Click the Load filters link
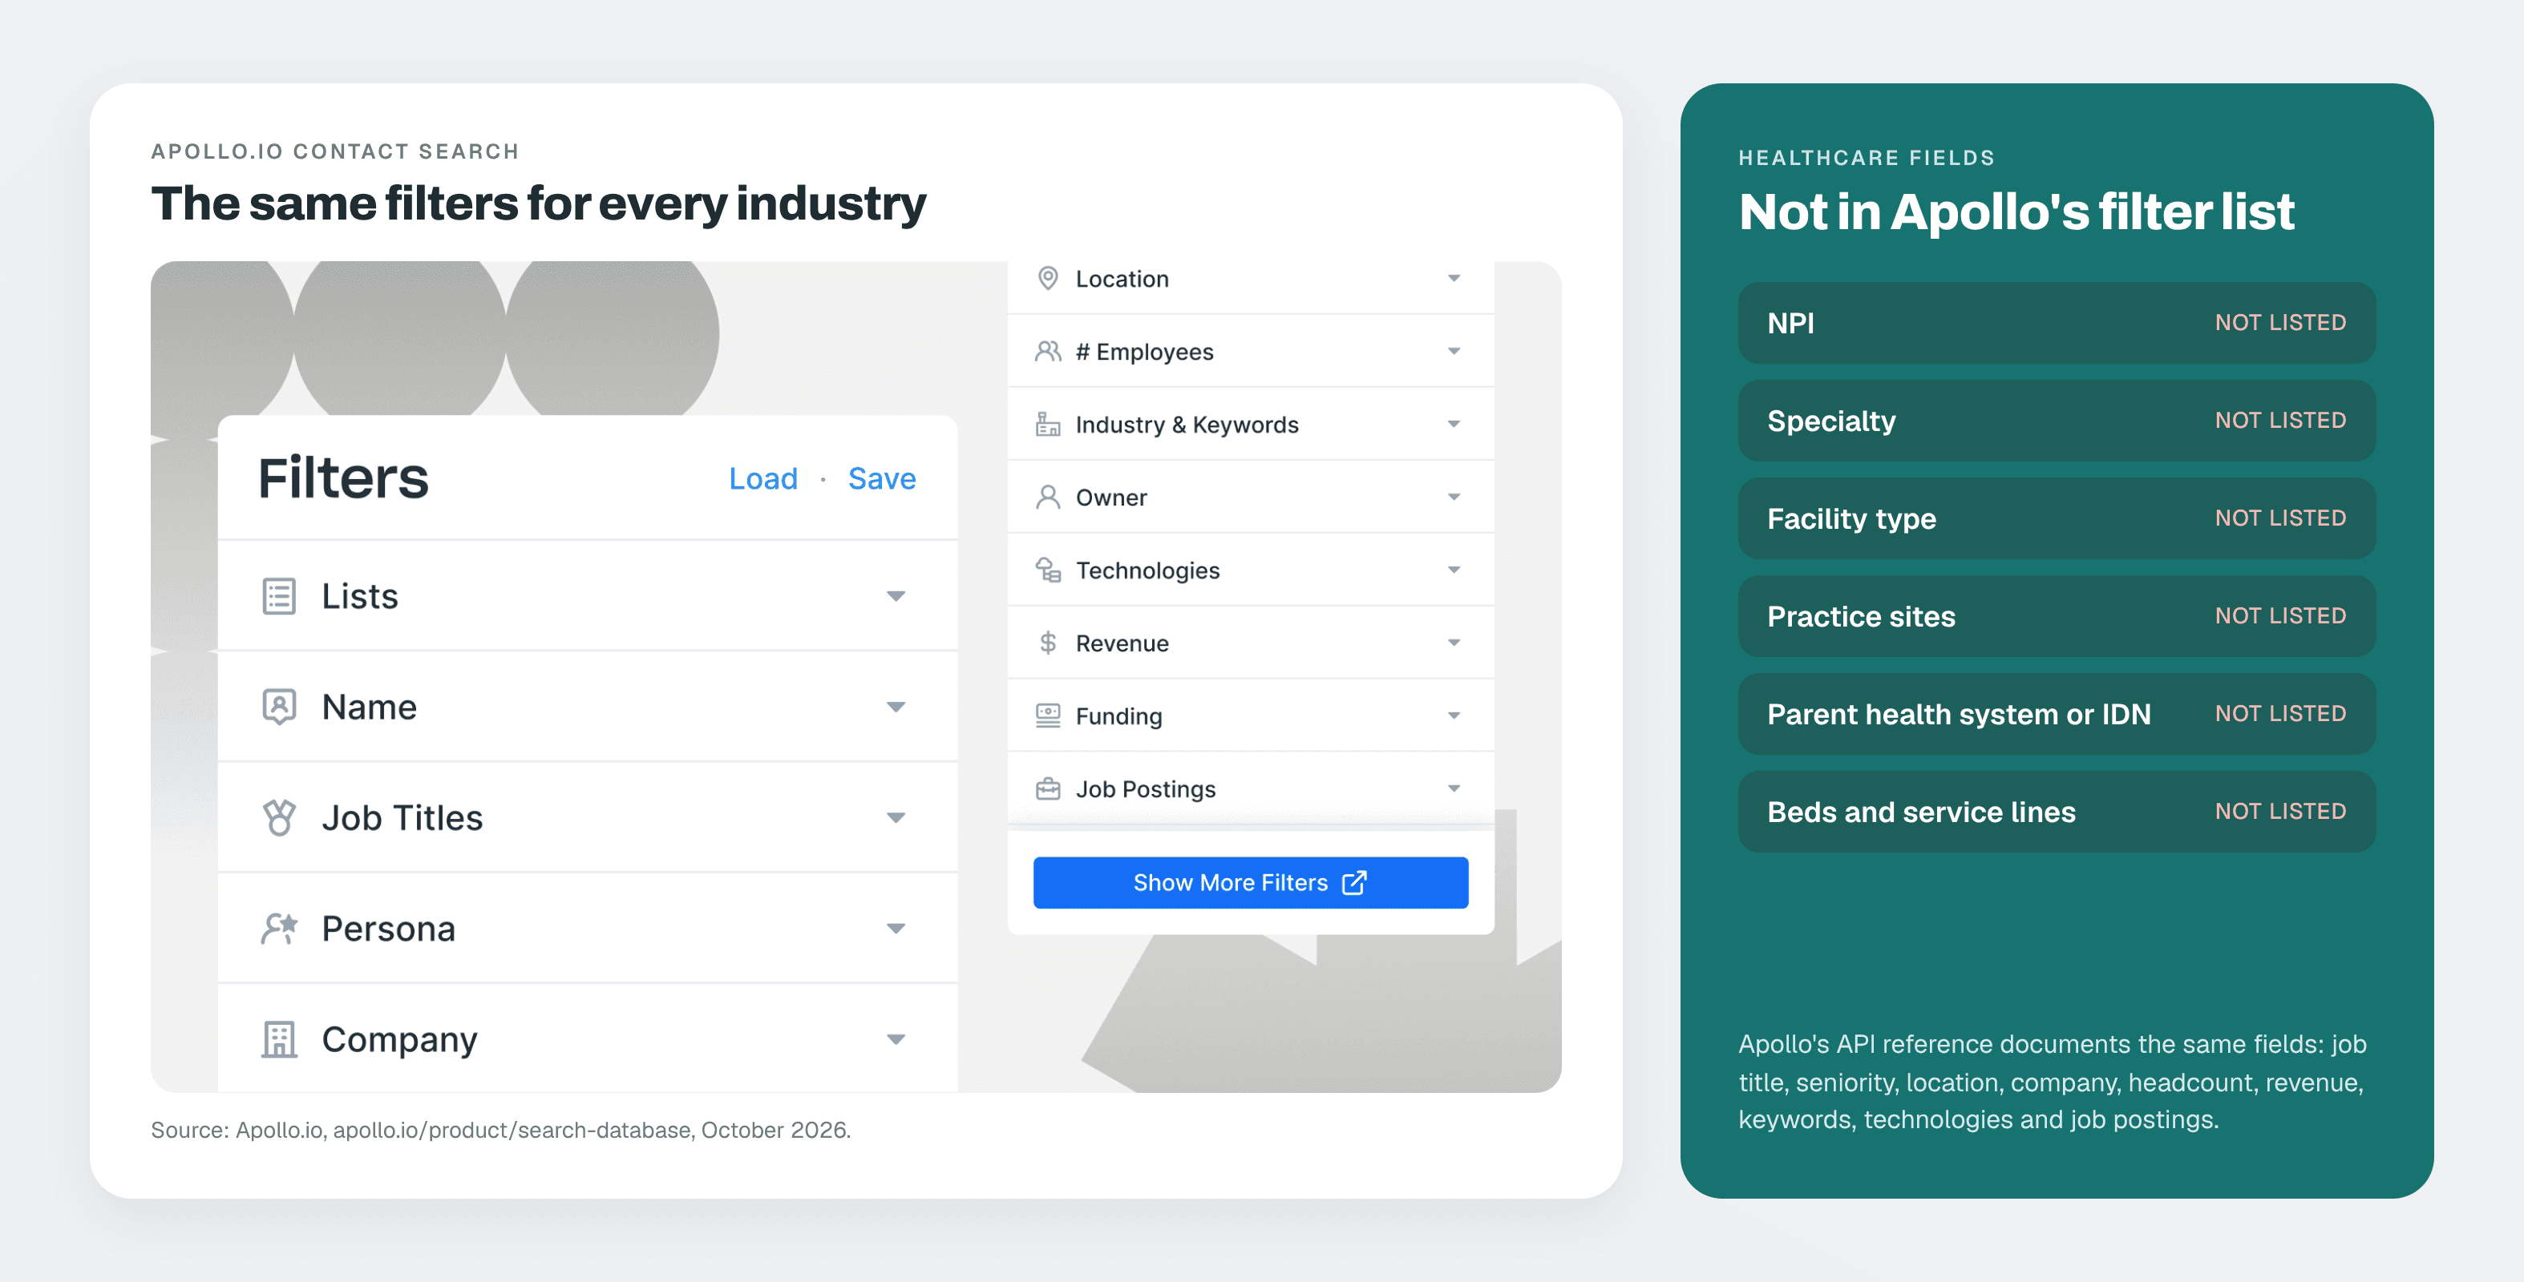 [763, 478]
